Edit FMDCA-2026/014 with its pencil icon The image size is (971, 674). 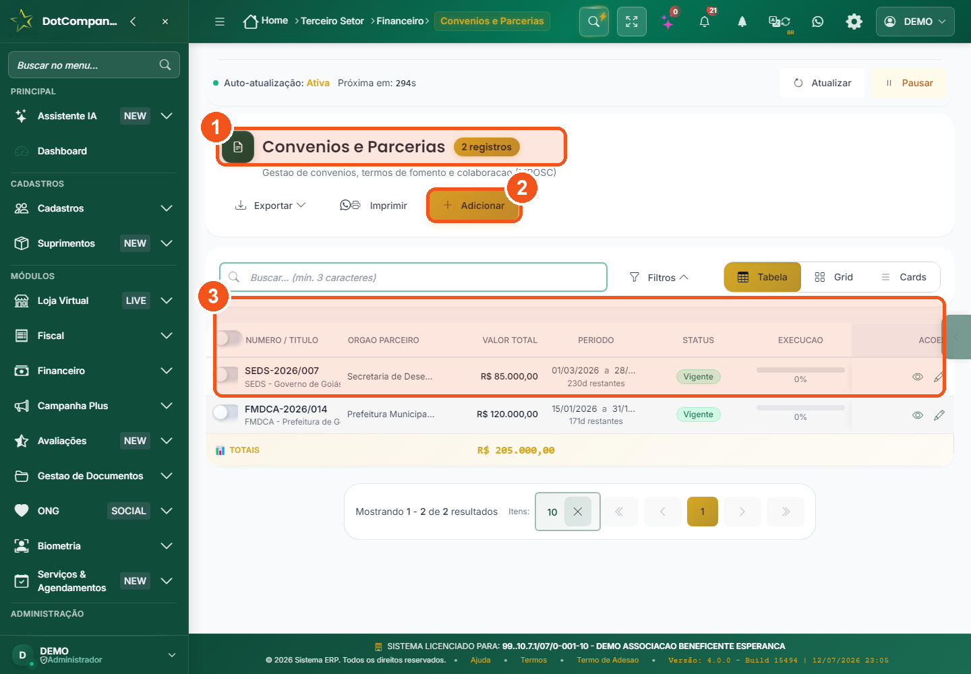(939, 415)
